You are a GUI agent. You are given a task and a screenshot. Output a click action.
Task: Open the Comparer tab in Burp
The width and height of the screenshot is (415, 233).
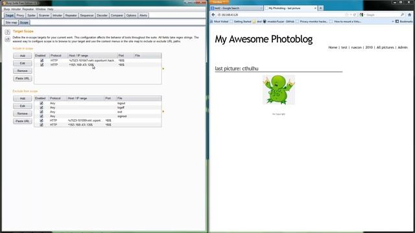point(117,16)
